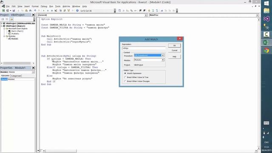The height and width of the screenshot is (153, 272).
Task: Click the Visual Studio icon in the taskbar
Action: [266, 19]
